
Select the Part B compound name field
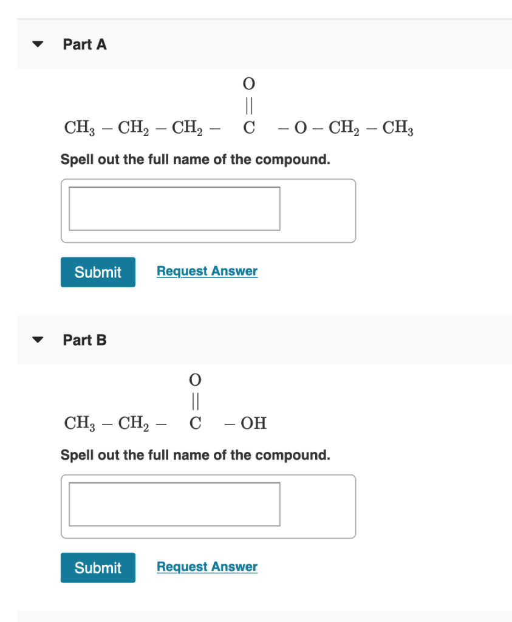[174, 505]
